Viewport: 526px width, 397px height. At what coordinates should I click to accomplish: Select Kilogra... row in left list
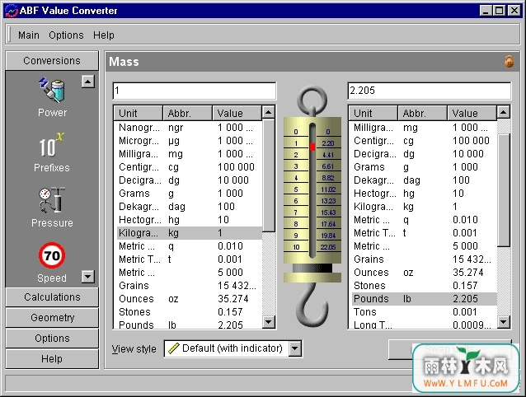188,233
